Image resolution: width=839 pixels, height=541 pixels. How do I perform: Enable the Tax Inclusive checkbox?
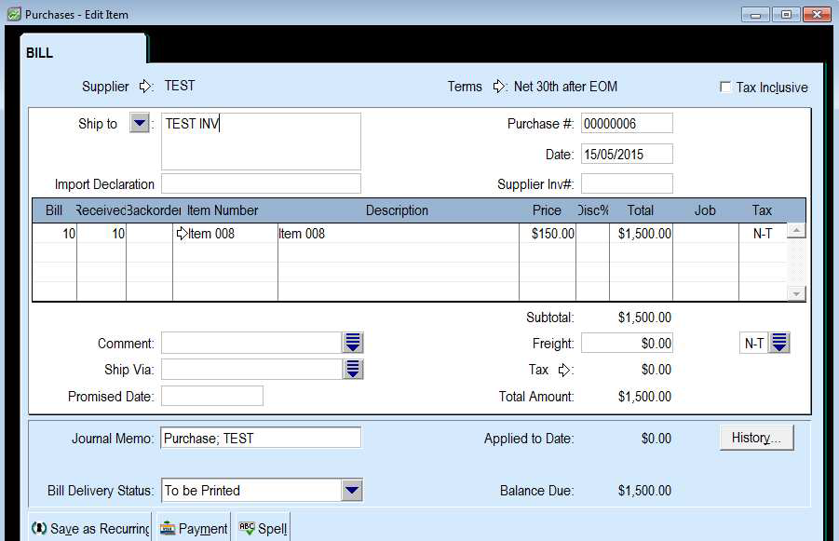coord(725,88)
